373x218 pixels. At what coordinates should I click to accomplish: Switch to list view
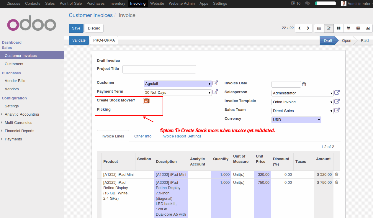(319, 28)
